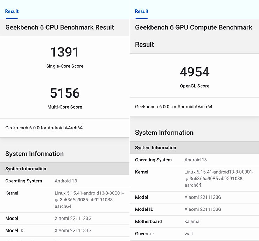Screen dimensions: 259x241
Task: Select the Result tab in the CPU benchmark panel
Action: pyautogui.click(x=12, y=11)
